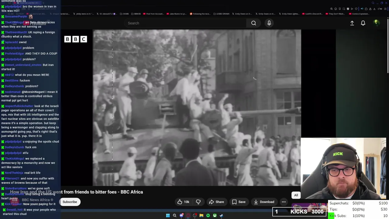Open Discord from the taskbar
This screenshot has height=219, width=389.
pos(181,215)
